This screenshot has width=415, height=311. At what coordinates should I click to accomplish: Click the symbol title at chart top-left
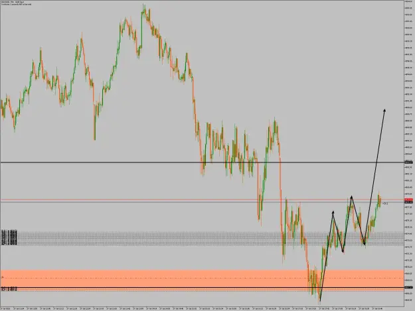13,2
